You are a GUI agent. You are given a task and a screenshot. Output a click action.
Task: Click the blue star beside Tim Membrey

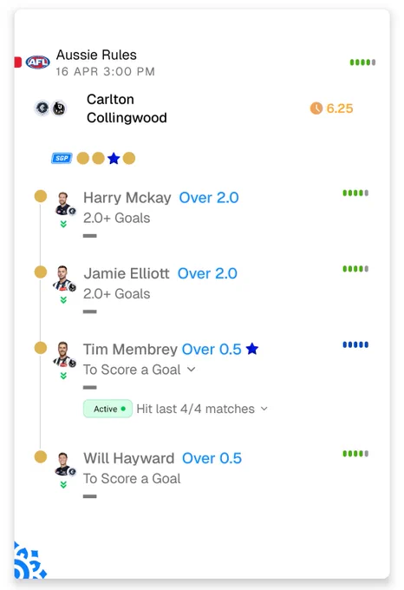click(252, 349)
